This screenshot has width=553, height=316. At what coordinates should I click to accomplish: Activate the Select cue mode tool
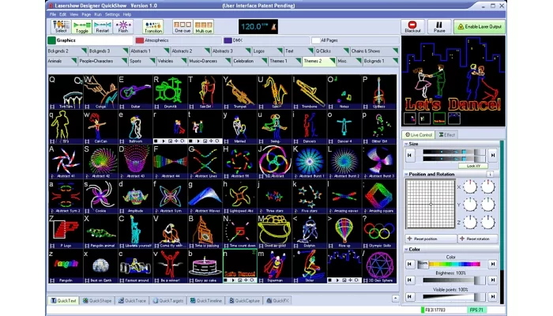61,27
